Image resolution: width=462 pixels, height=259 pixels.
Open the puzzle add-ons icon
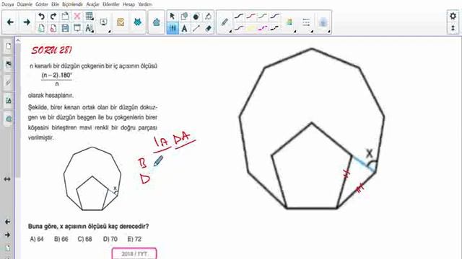click(x=157, y=22)
